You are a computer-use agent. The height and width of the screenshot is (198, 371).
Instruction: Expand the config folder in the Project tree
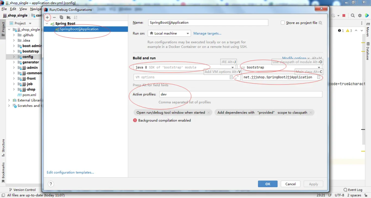pyautogui.click(x=14, y=57)
